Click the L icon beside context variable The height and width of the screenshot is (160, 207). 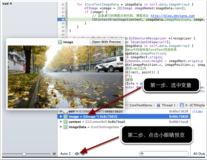(x=66, y=122)
